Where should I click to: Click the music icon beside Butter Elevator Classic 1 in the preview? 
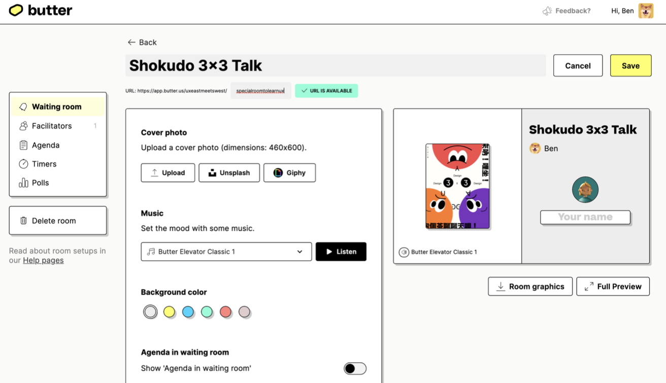(404, 252)
